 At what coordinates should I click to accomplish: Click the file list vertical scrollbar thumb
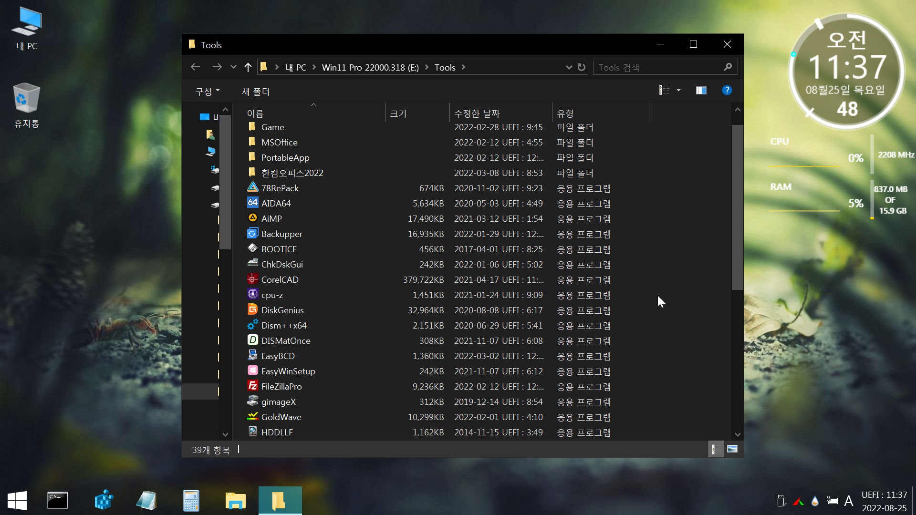[738, 207]
